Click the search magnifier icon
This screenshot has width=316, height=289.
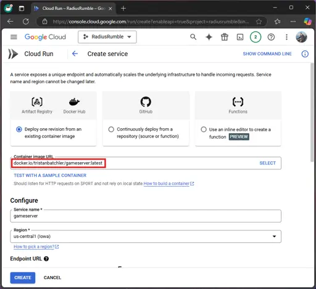click(193, 37)
